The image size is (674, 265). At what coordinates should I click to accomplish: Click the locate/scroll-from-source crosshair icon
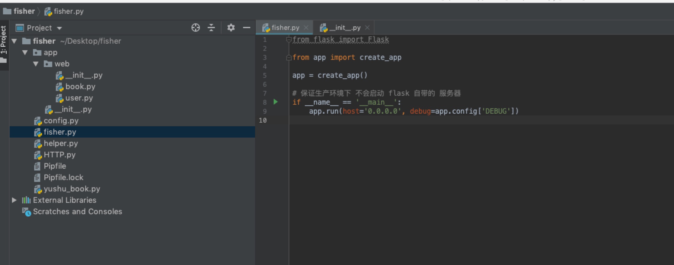pyautogui.click(x=195, y=28)
